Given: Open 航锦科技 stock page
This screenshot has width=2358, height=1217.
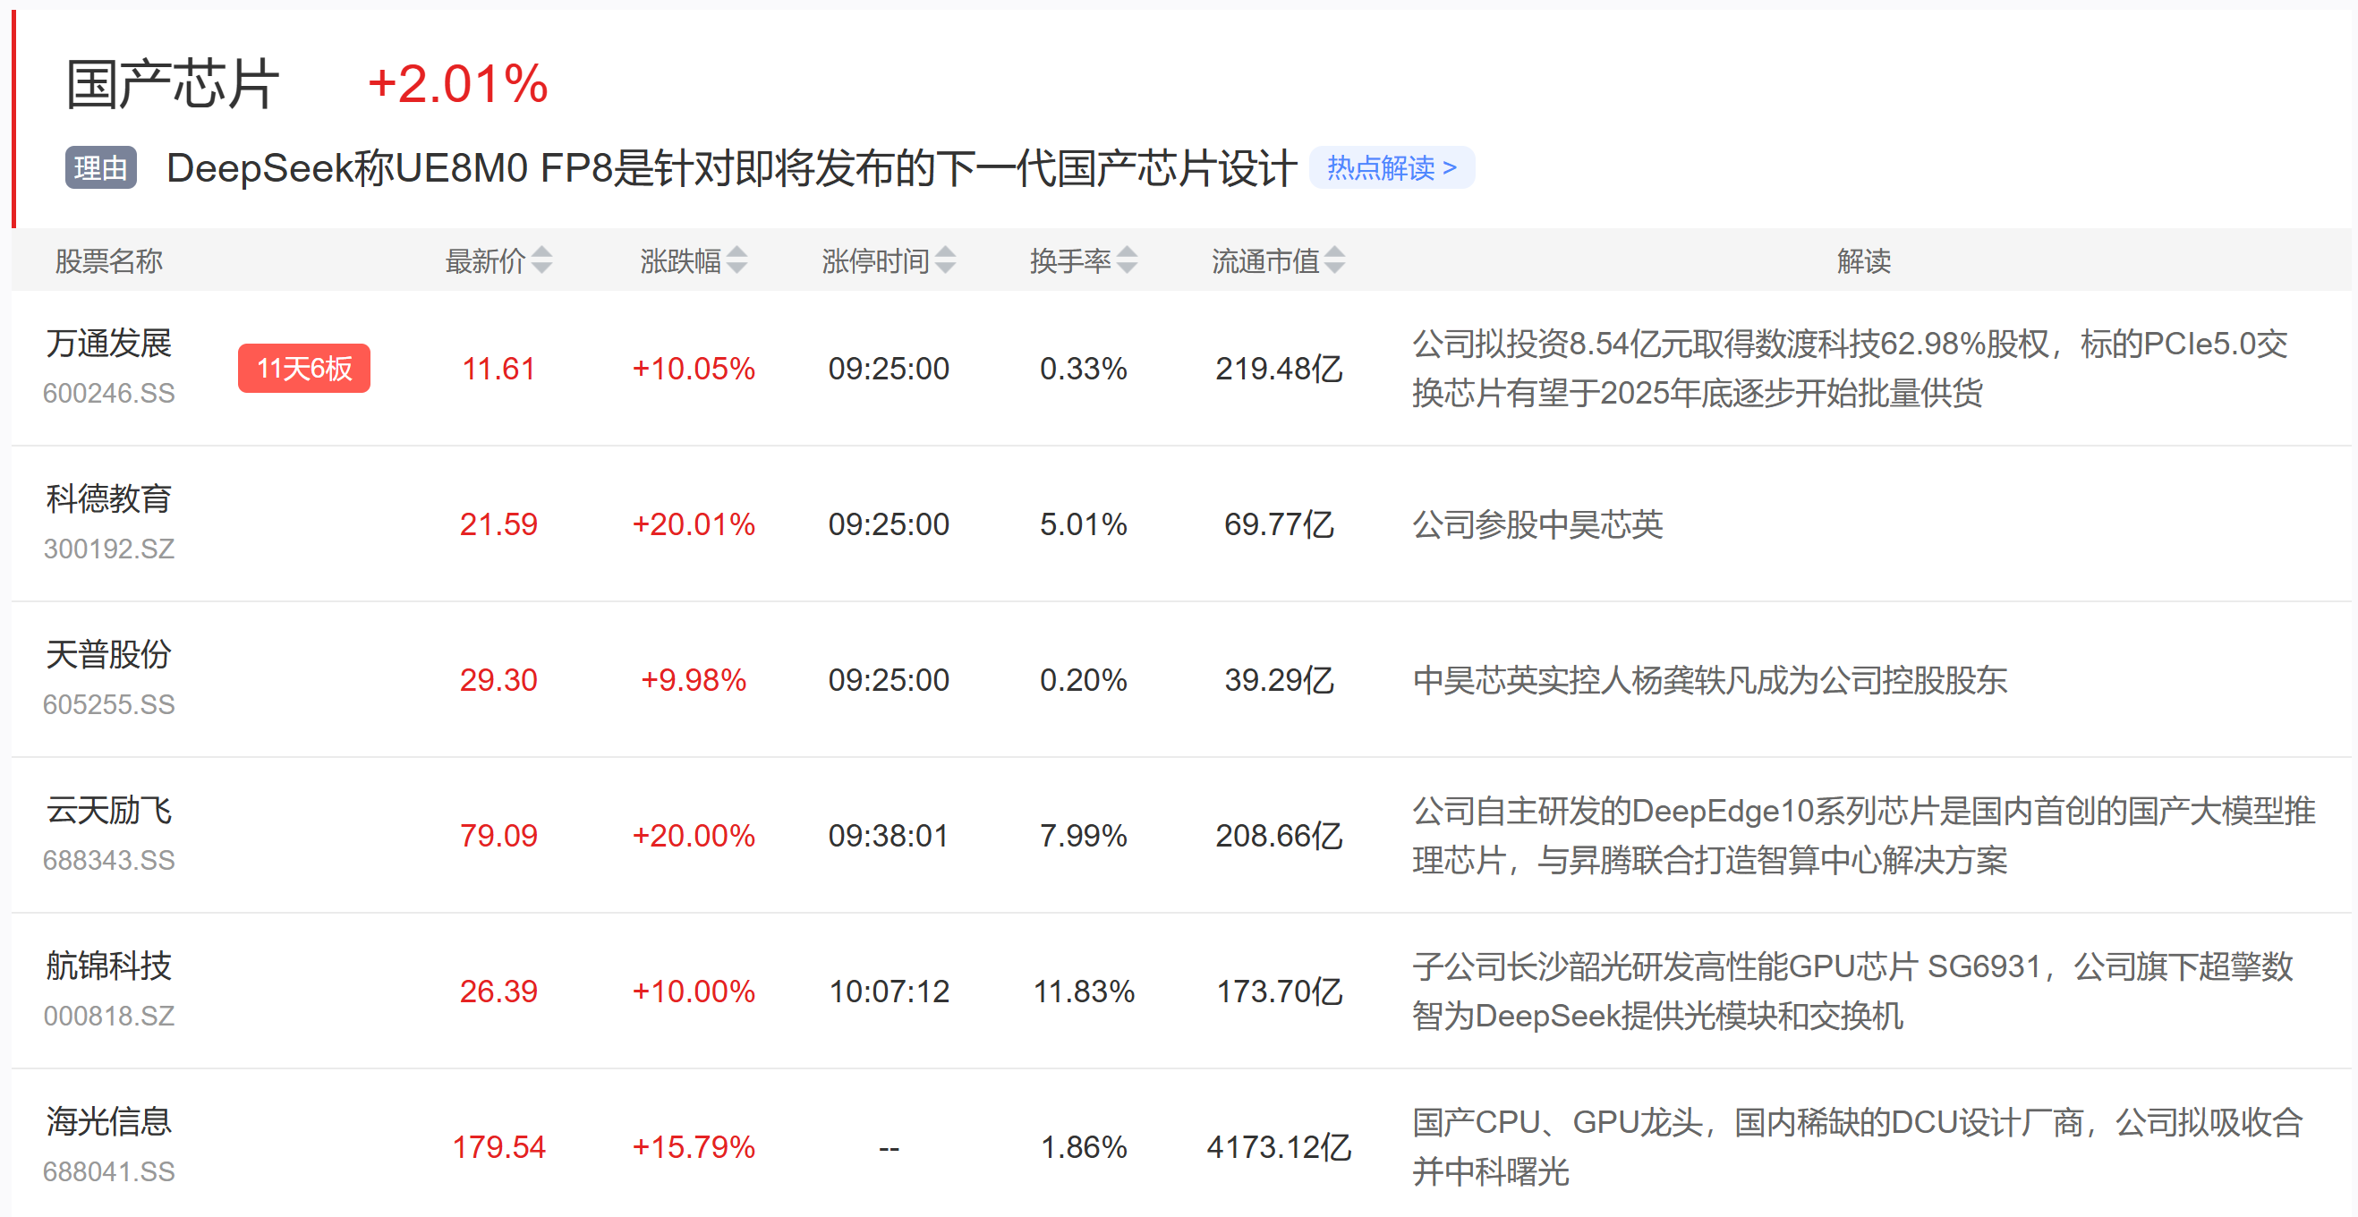Looking at the screenshot, I should coord(109,966).
